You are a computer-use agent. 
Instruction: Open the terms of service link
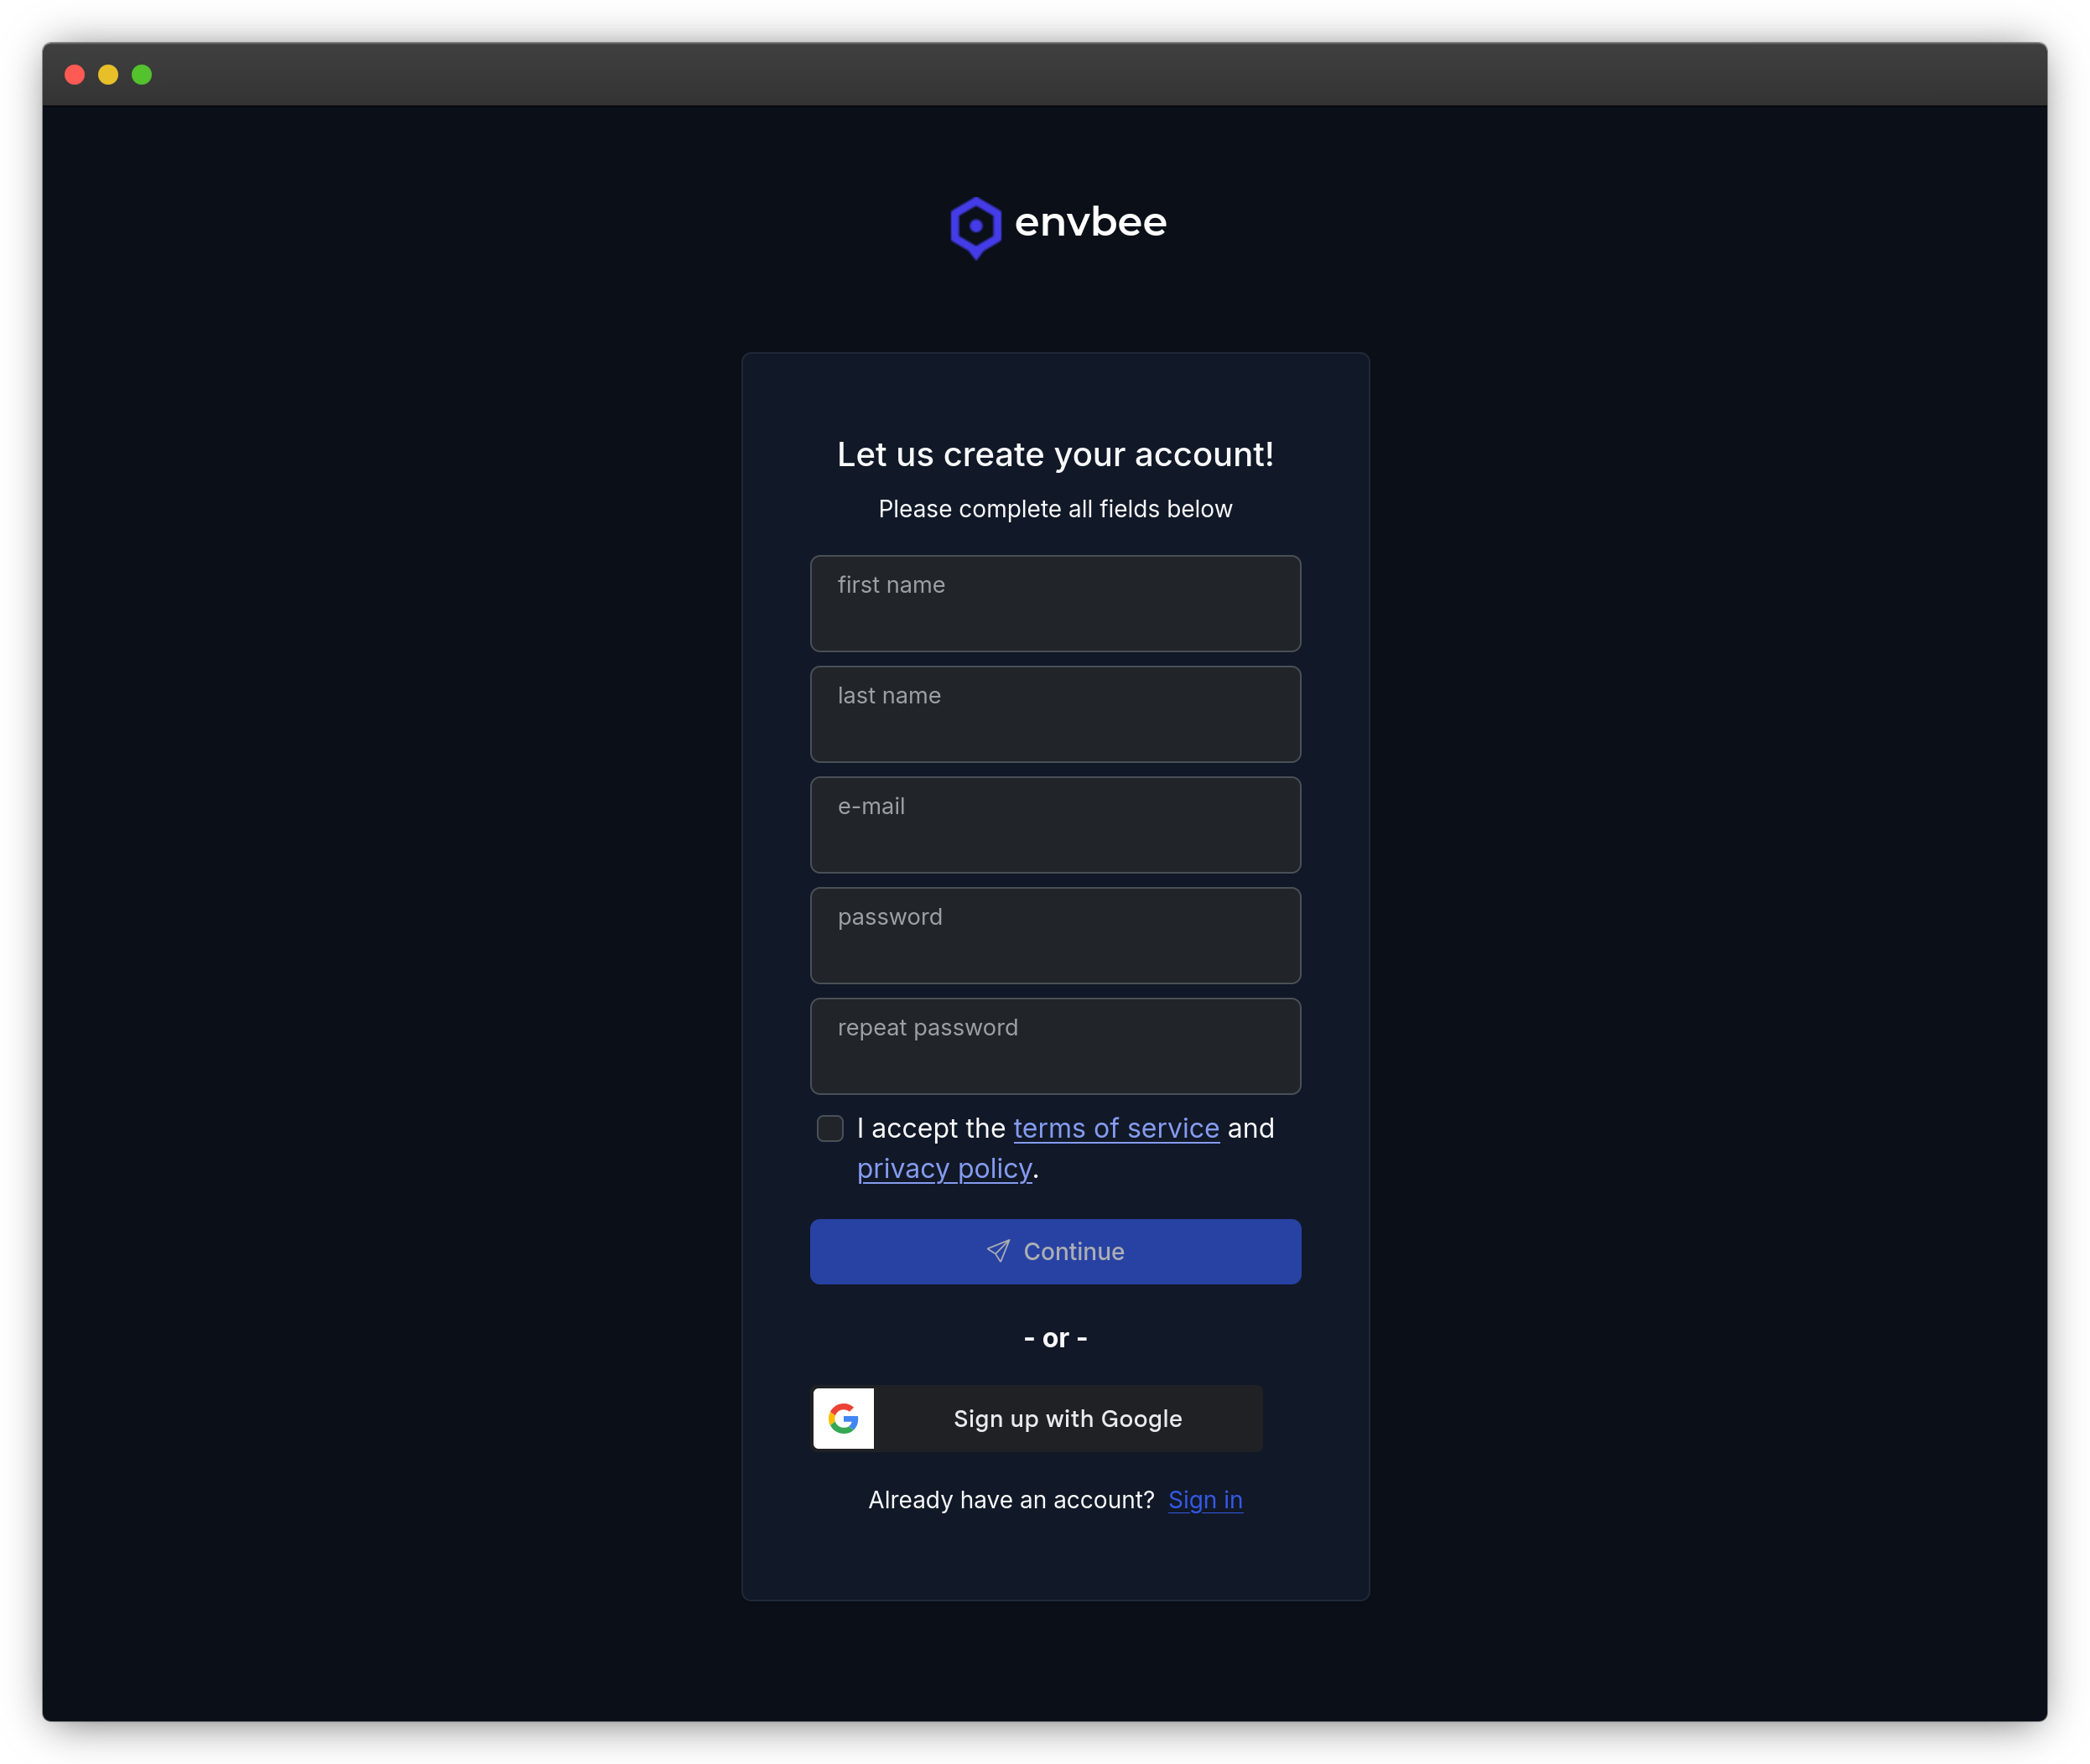pyautogui.click(x=1115, y=1128)
